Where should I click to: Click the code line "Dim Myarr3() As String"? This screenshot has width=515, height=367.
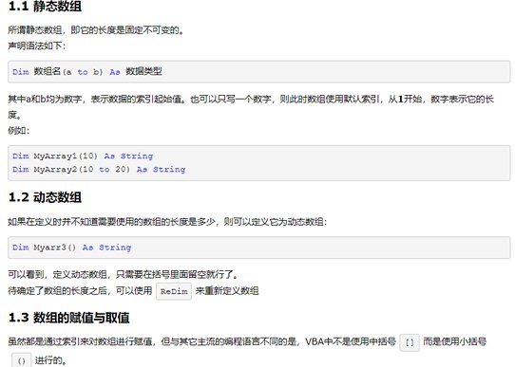(x=72, y=248)
